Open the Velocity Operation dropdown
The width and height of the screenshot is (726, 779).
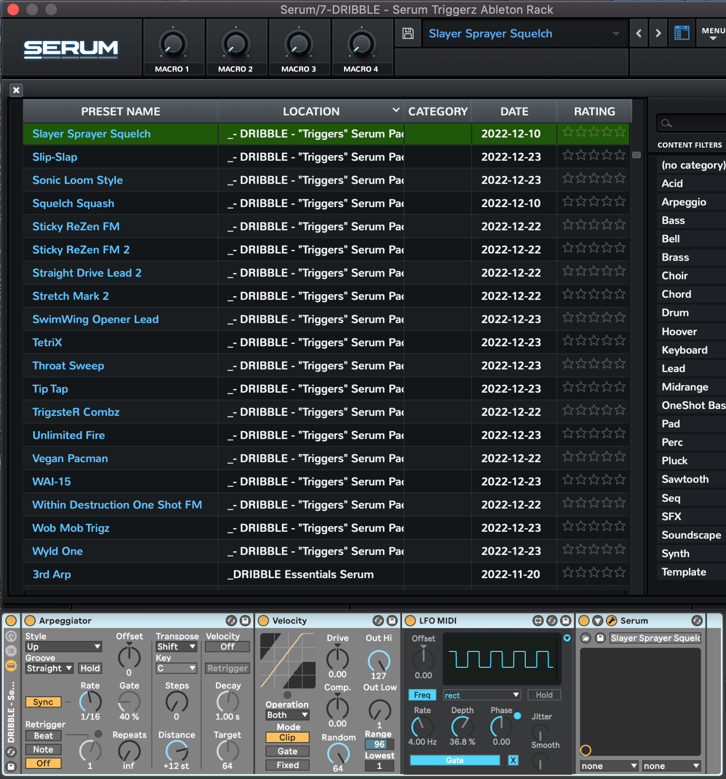(x=288, y=715)
